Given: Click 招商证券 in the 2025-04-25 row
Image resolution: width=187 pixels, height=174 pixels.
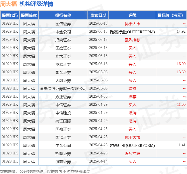Looking at the screenshot, I should (63, 154).
